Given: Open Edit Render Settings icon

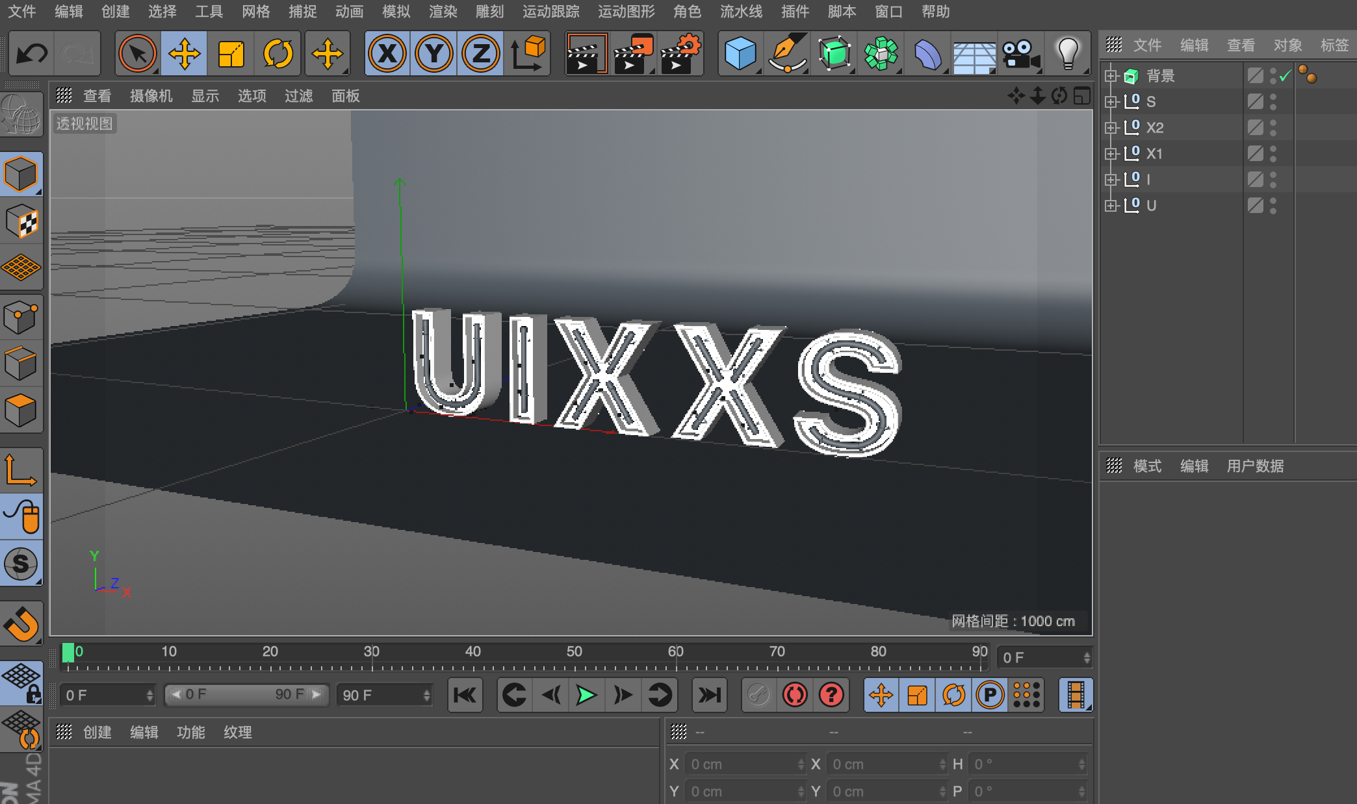Looking at the screenshot, I should (x=680, y=54).
